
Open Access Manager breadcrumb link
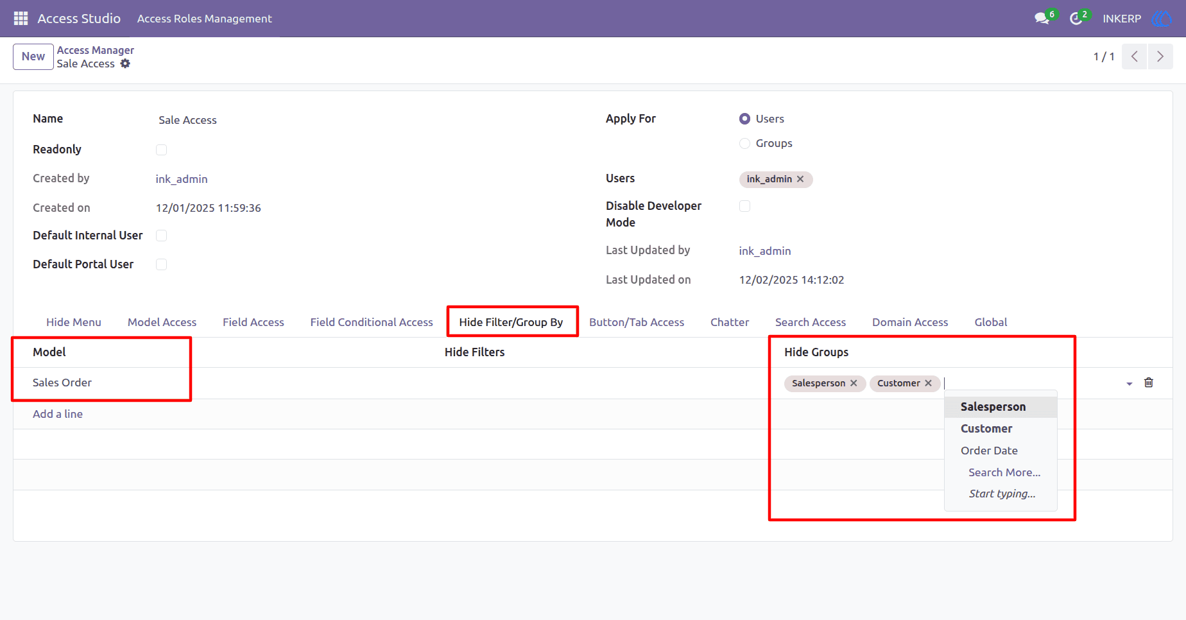pos(96,50)
